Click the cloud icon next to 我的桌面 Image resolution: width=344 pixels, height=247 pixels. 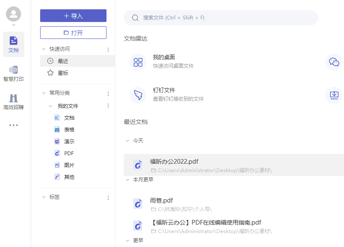(334, 62)
